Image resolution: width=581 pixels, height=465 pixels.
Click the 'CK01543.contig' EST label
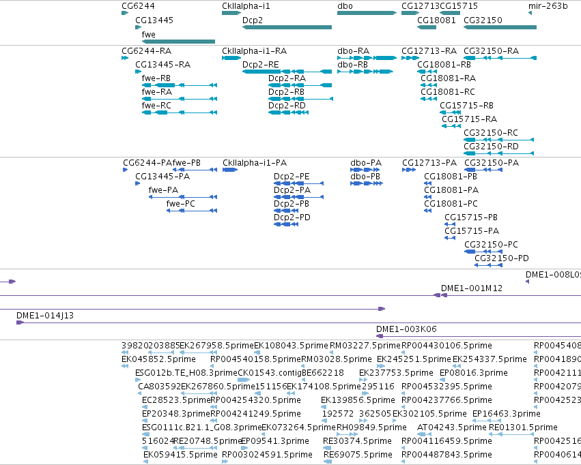coord(270,373)
